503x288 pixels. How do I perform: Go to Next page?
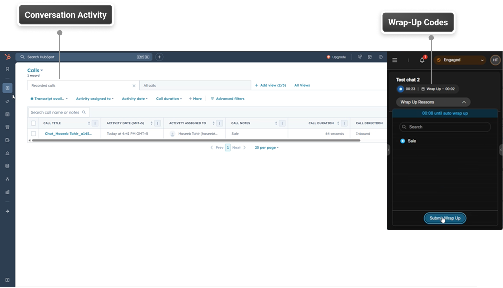click(x=239, y=148)
